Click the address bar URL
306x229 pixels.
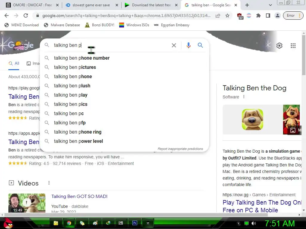pos(126,16)
